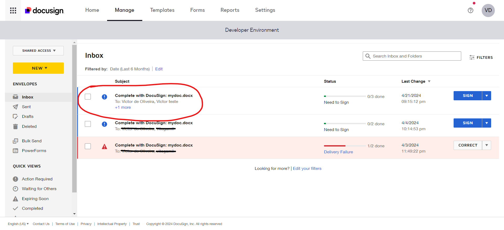This screenshot has height=230, width=504.
Task: Click red warning triangle on 4/3/2024 envelope
Action: (x=104, y=147)
